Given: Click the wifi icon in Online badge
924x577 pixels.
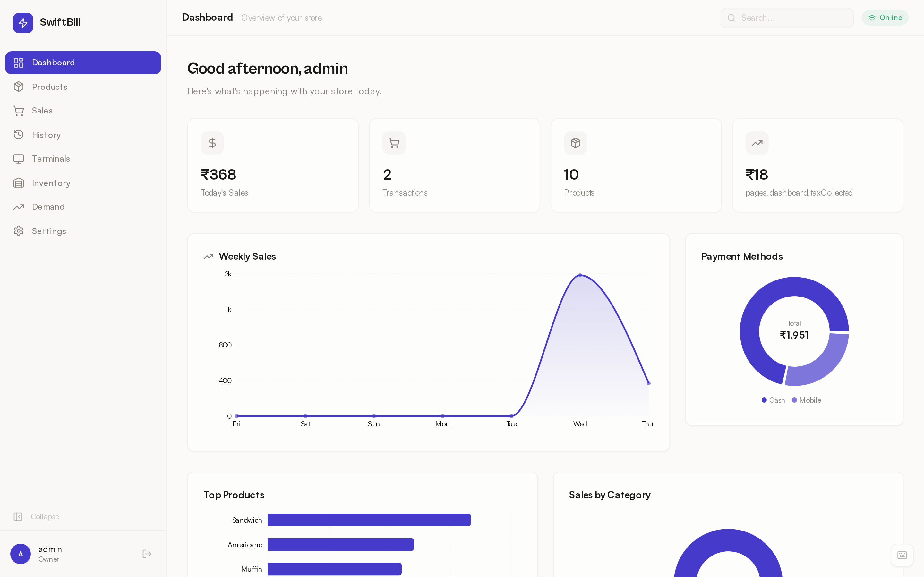Looking at the screenshot, I should pyautogui.click(x=872, y=18).
